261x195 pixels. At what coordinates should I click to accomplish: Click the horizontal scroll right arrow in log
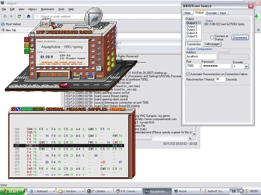(x=190, y=138)
